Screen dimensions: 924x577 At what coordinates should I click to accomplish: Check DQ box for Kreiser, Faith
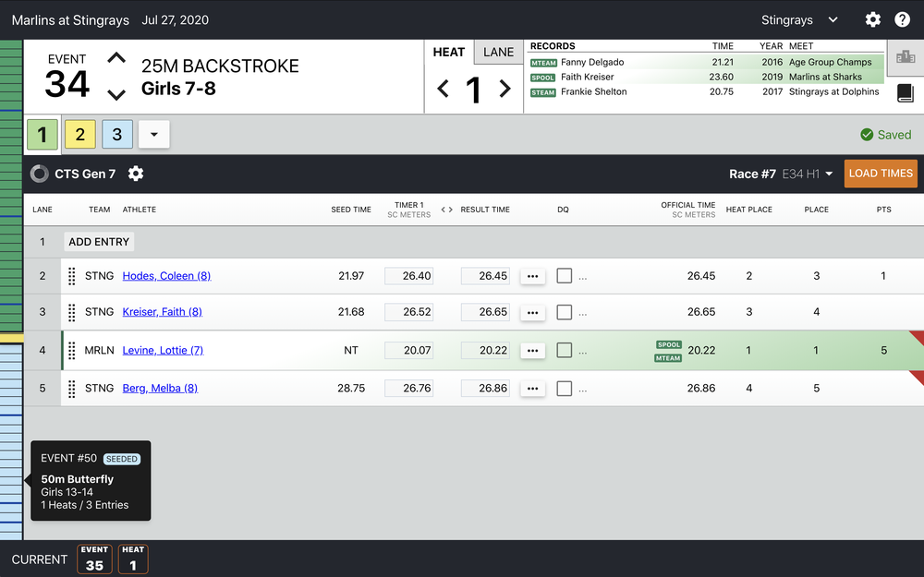[x=564, y=311]
